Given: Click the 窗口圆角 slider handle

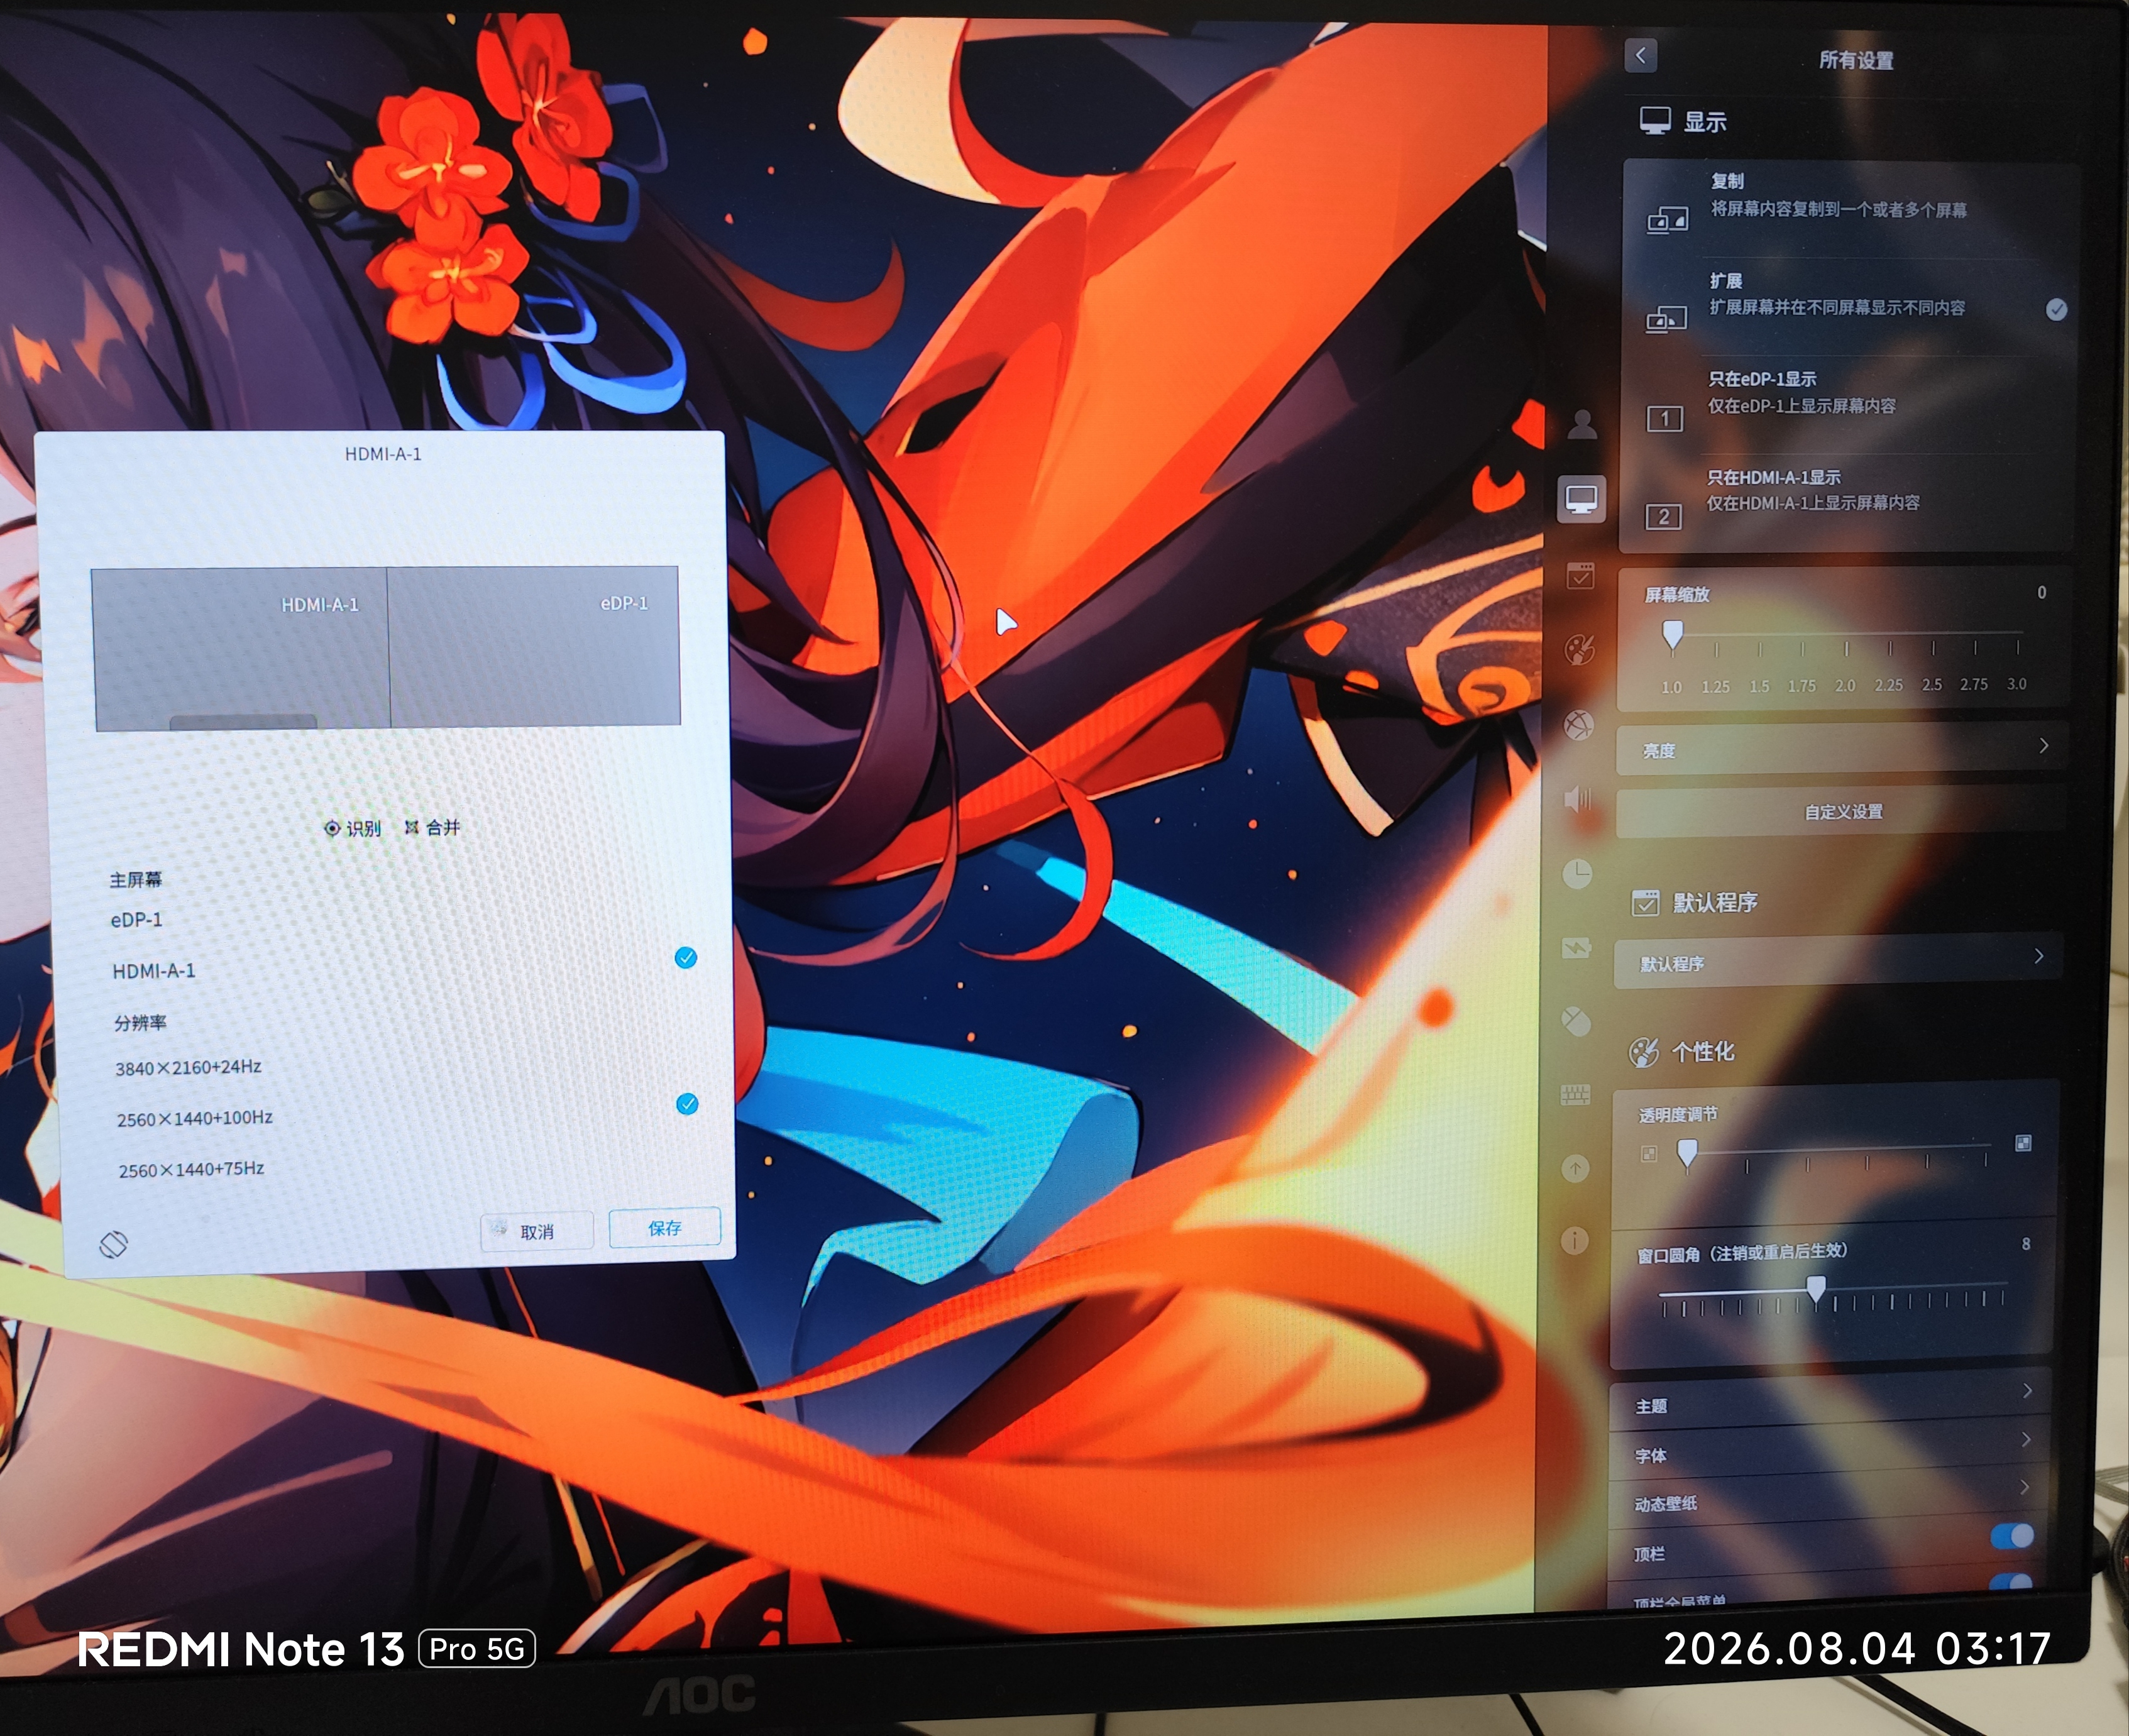Looking at the screenshot, I should pyautogui.click(x=1816, y=1290).
